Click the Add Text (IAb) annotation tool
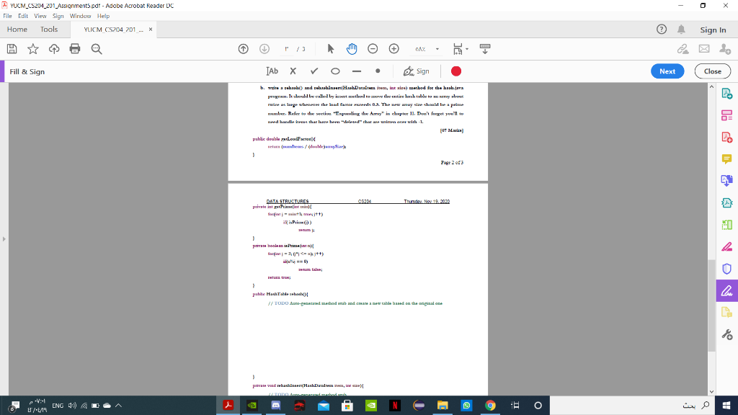The image size is (738, 415). (271, 71)
